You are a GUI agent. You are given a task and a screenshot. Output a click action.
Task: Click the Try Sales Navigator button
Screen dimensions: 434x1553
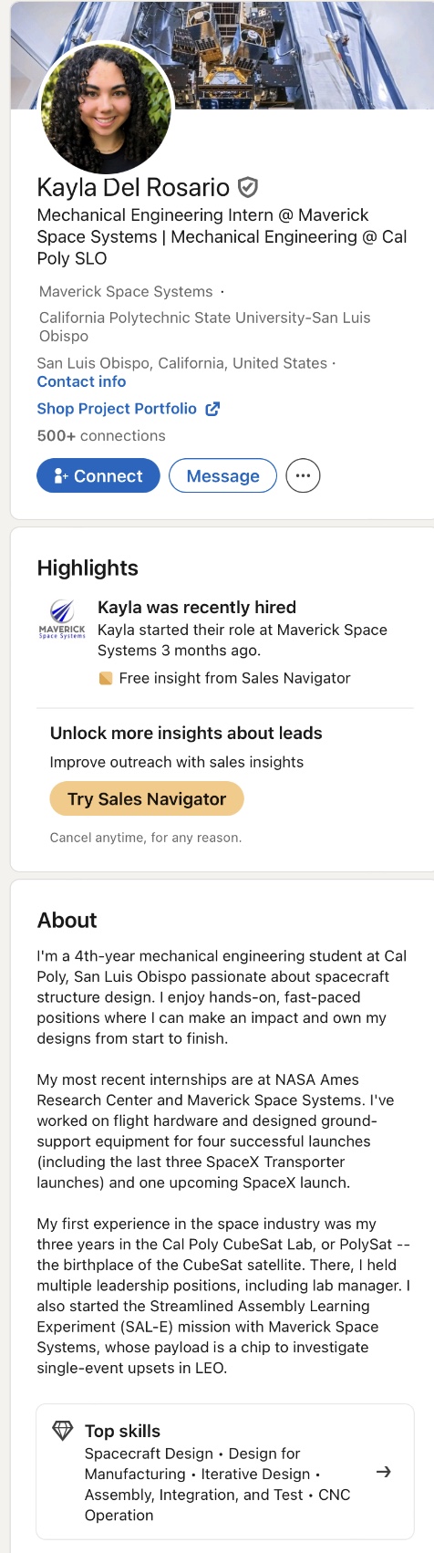tap(147, 799)
